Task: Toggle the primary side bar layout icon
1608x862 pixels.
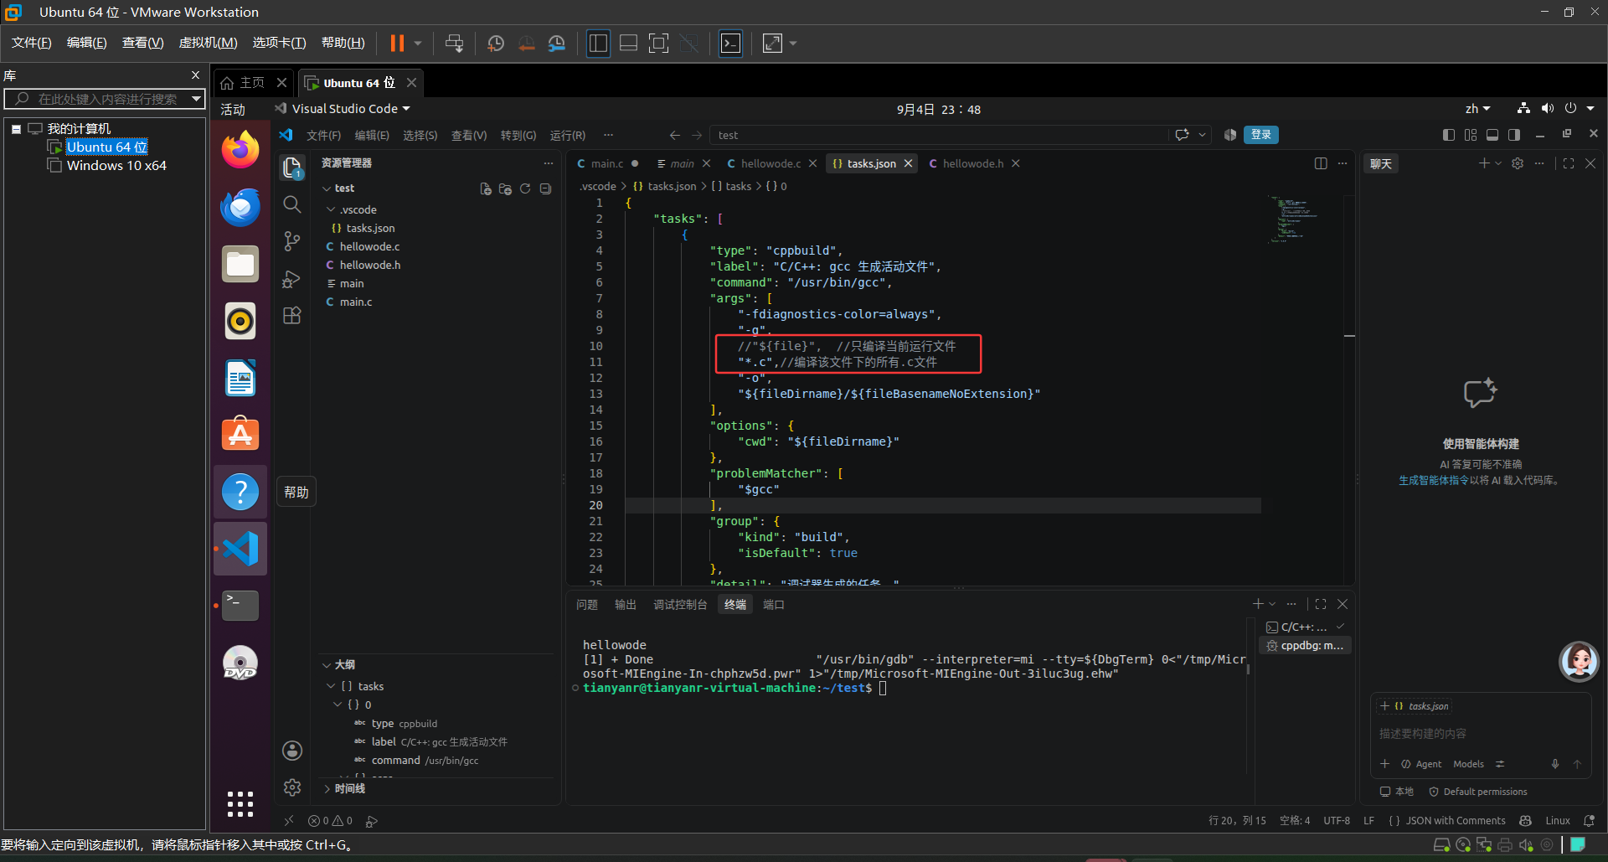Action: click(1449, 135)
